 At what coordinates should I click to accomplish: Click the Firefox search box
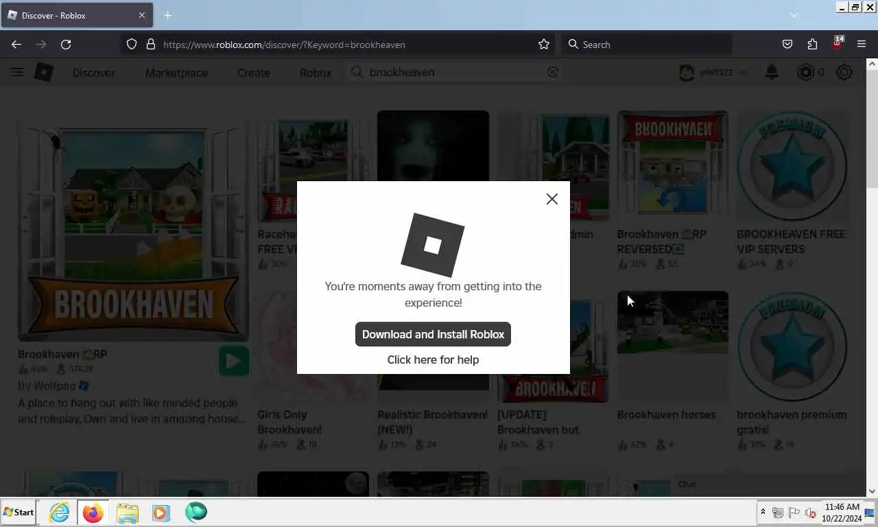[x=647, y=44]
